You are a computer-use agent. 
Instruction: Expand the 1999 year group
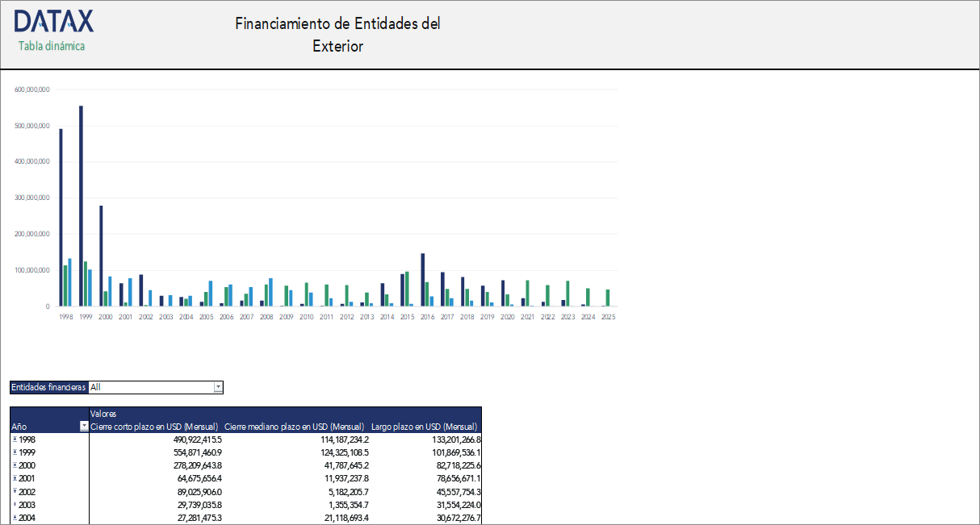(15, 452)
